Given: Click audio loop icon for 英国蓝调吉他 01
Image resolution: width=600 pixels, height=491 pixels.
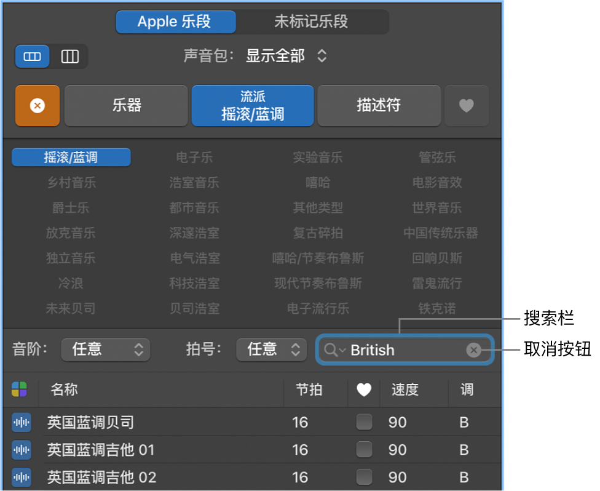Looking at the screenshot, I should pyautogui.click(x=22, y=450).
